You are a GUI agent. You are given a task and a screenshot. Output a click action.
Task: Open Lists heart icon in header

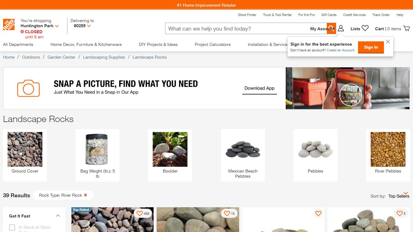[365, 28]
